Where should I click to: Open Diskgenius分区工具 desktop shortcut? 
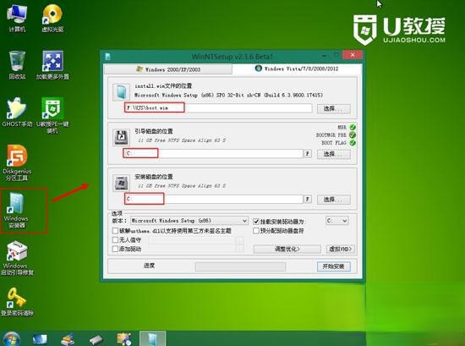[17, 162]
